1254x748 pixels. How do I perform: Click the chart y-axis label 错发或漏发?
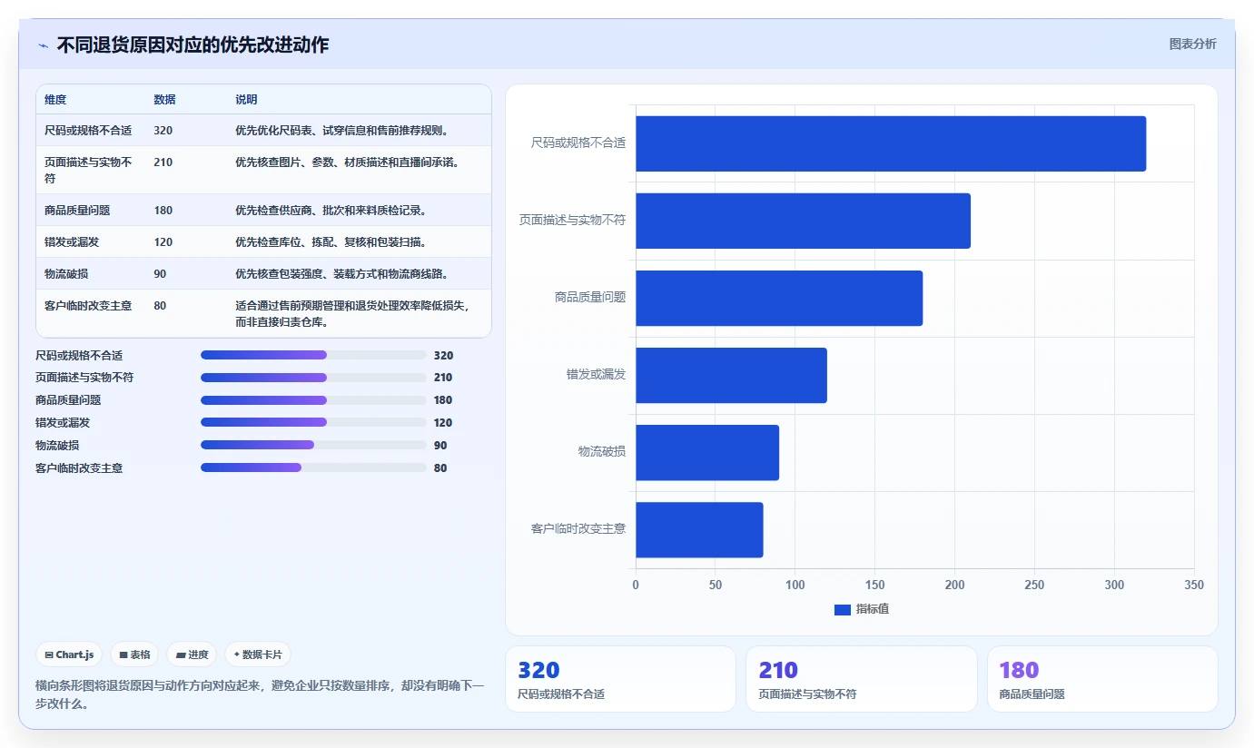[x=597, y=375]
